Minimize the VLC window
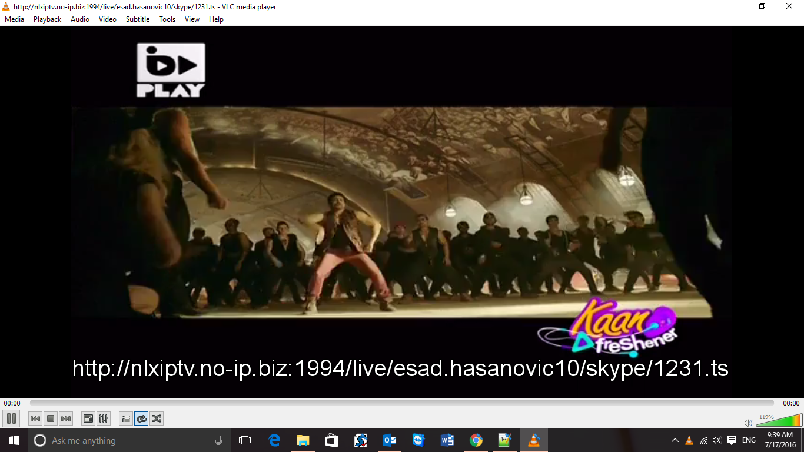The height and width of the screenshot is (452, 804). pyautogui.click(x=736, y=6)
